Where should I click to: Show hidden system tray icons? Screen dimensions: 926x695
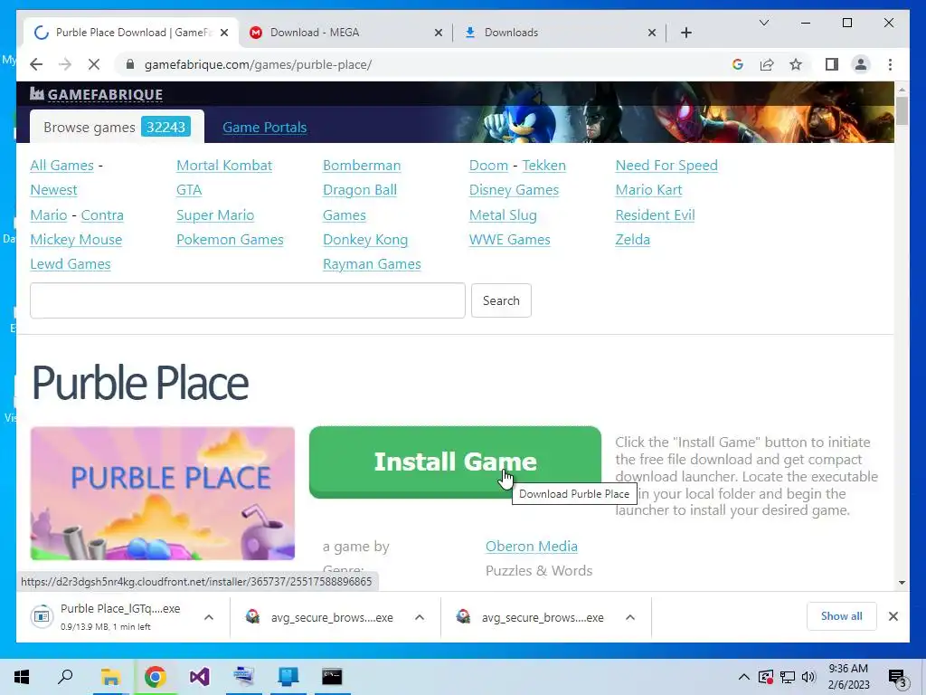[744, 677]
